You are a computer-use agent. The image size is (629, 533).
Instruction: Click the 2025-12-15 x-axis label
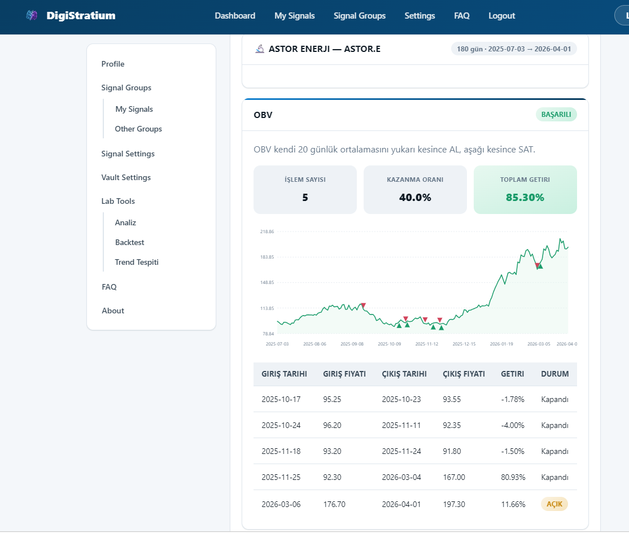click(x=464, y=344)
